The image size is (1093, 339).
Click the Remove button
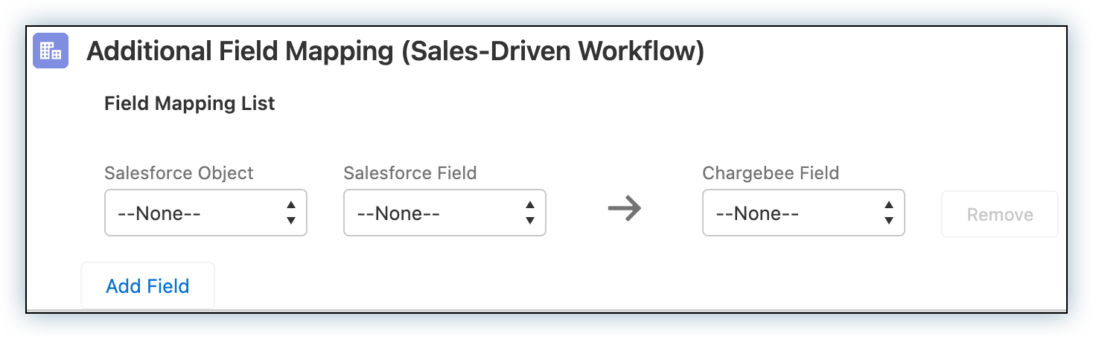pos(999,214)
